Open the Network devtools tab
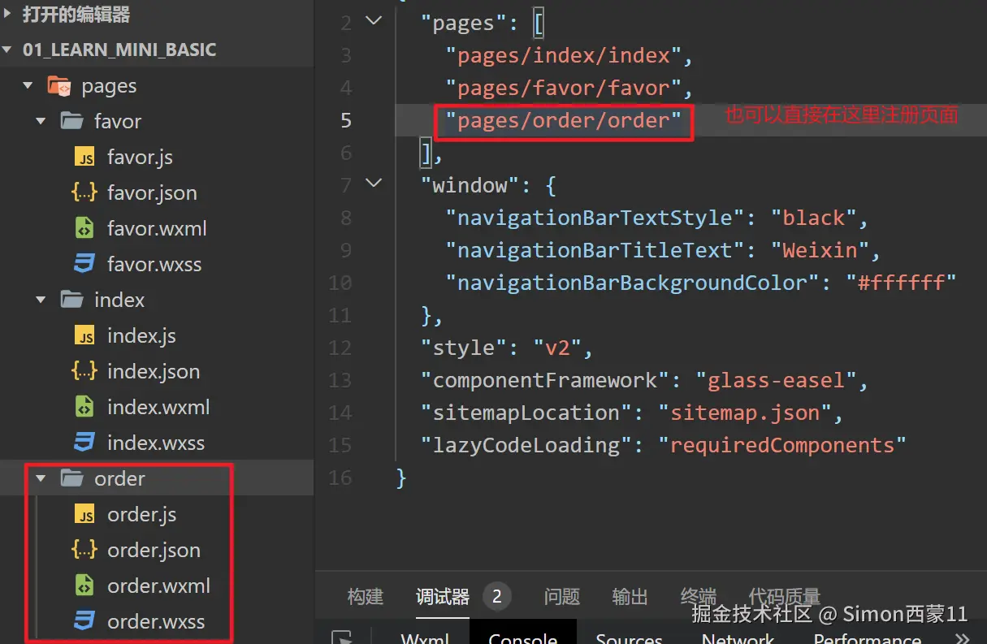Image resolution: width=987 pixels, height=644 pixels. [738, 638]
